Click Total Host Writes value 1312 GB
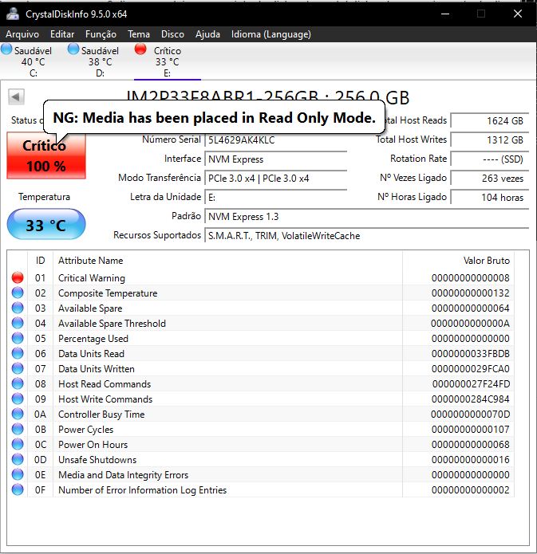537x554 pixels. (490, 140)
